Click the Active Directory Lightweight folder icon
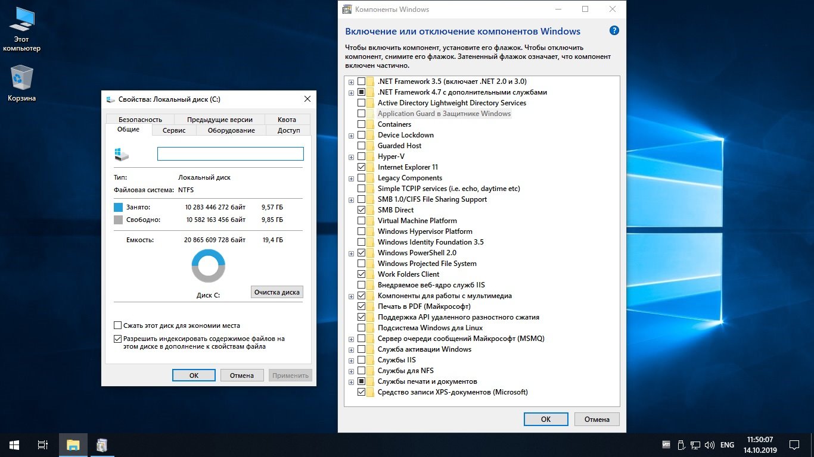The width and height of the screenshot is (814, 457). 371,103
